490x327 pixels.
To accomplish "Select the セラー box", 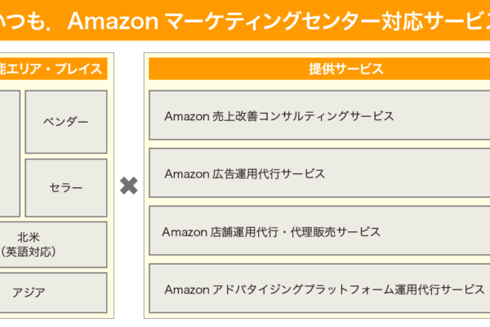I will 66,188.
